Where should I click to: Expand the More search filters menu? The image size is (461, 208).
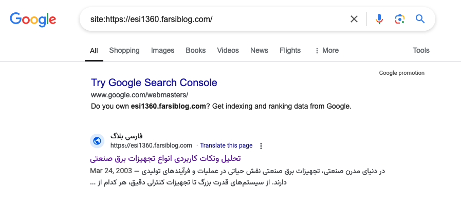coord(326,50)
